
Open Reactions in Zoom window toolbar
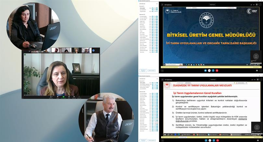click(74, 97)
